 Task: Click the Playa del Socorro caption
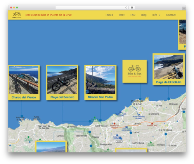(62, 97)
